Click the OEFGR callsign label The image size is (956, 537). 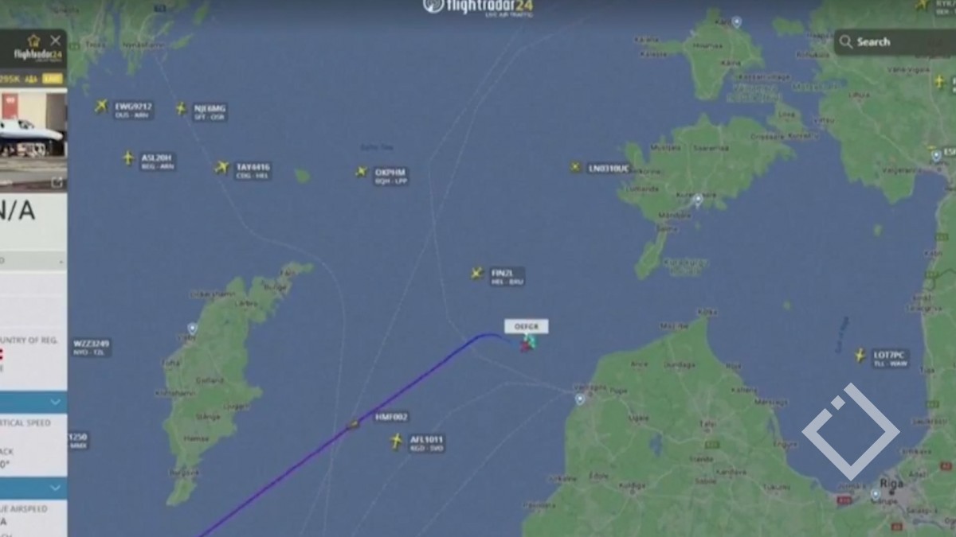pos(527,326)
